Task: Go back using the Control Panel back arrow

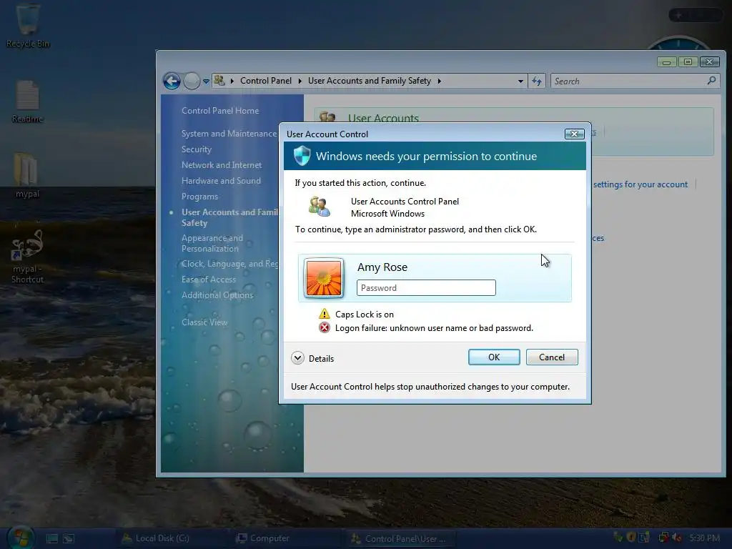Action: (x=172, y=81)
